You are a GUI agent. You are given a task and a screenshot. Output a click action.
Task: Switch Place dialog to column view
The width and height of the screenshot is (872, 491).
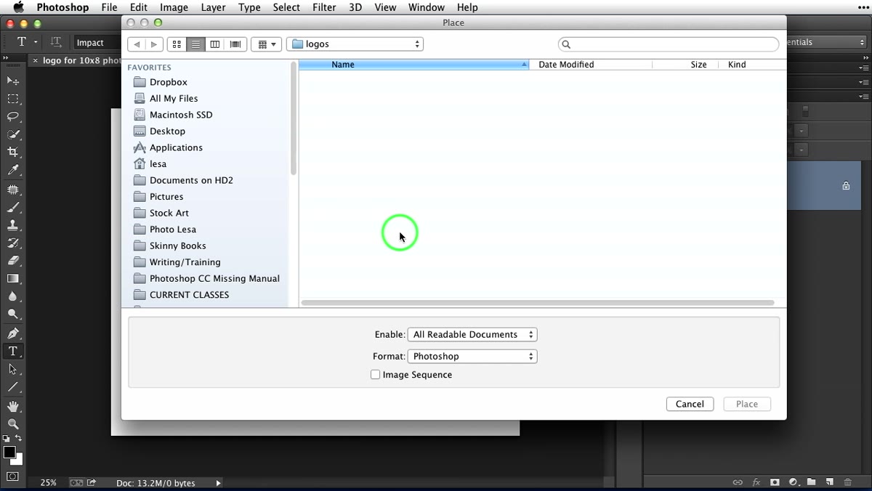pos(215,44)
